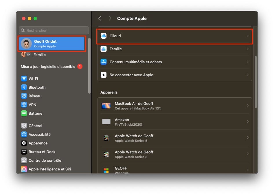Select Famille in the sidebar

coord(39,55)
